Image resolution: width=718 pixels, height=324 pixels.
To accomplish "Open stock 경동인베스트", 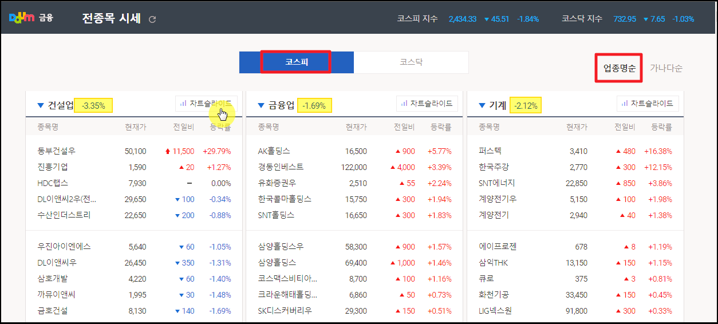I will click(281, 167).
